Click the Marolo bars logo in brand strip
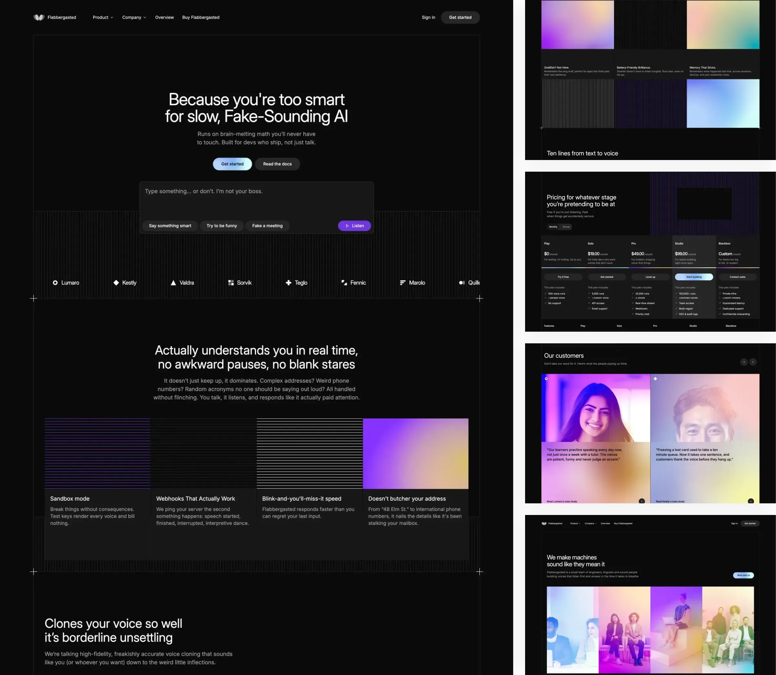This screenshot has width=776, height=675. tap(403, 283)
